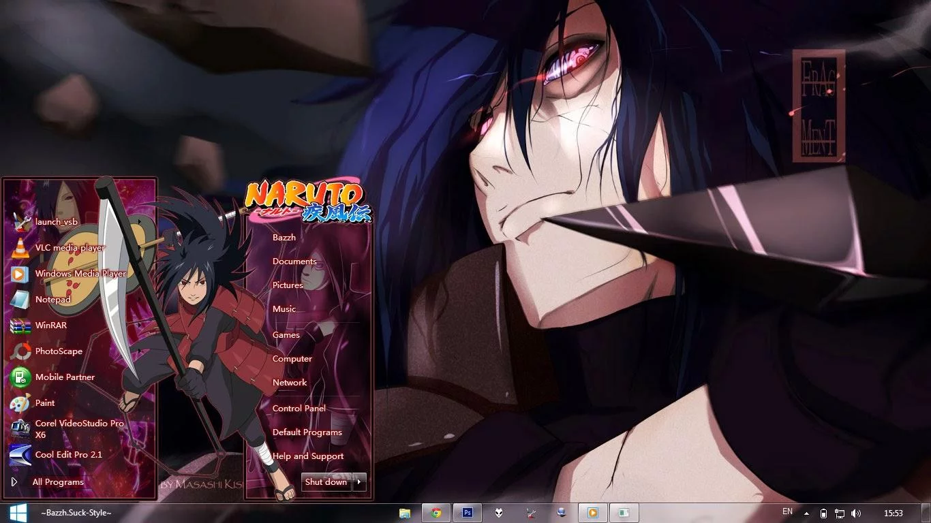The height and width of the screenshot is (523, 931).
Task: Switch to Google Chrome on the taskbar
Action: (x=436, y=513)
